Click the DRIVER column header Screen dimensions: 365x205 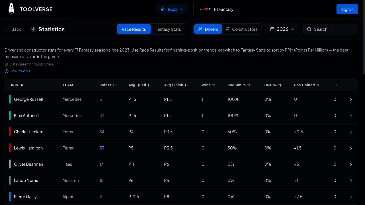(17, 85)
